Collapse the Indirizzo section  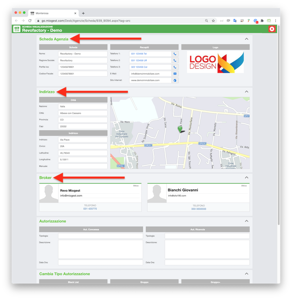(247, 92)
